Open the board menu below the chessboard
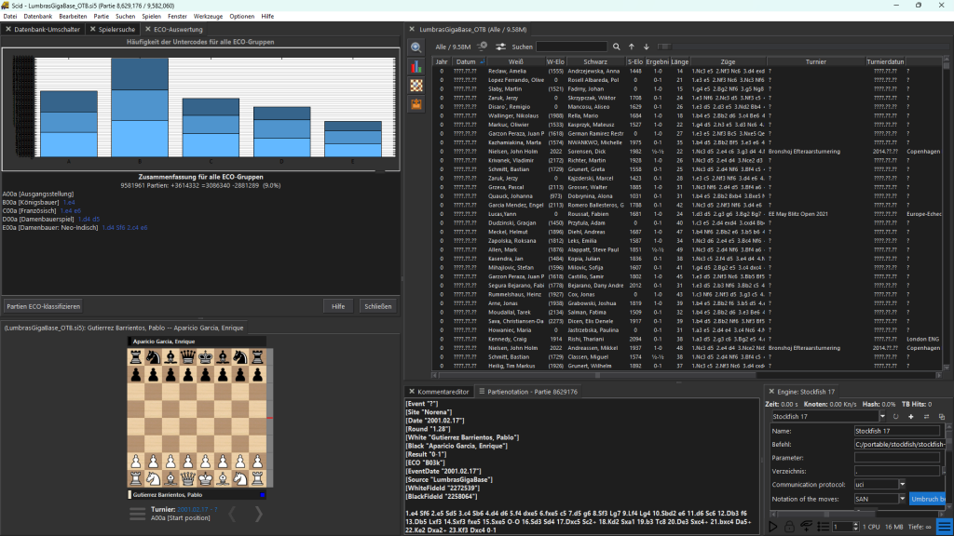 coord(137,515)
